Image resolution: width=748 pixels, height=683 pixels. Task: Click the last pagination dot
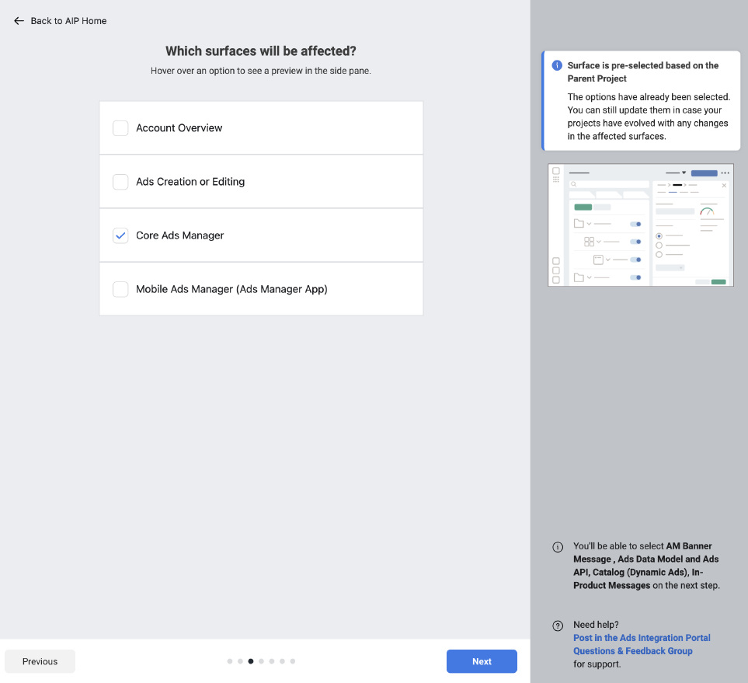[x=293, y=661]
